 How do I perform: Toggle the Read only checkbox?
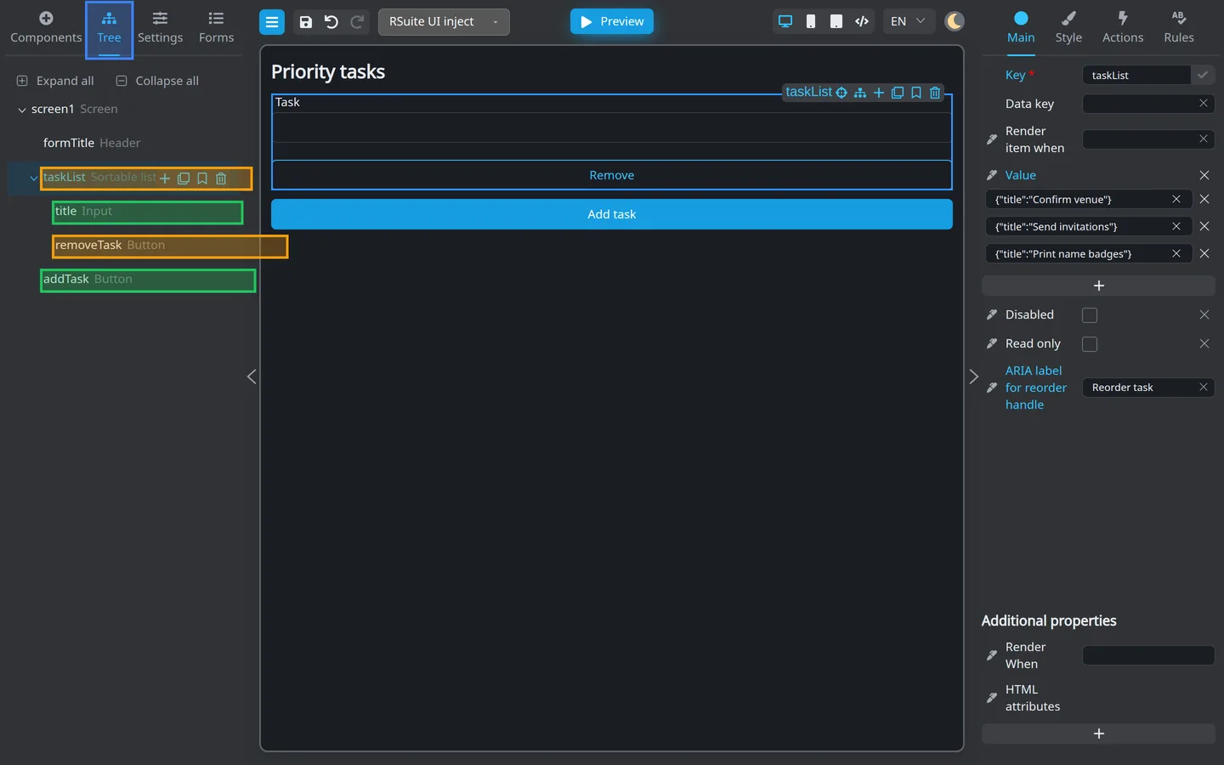pyautogui.click(x=1090, y=344)
